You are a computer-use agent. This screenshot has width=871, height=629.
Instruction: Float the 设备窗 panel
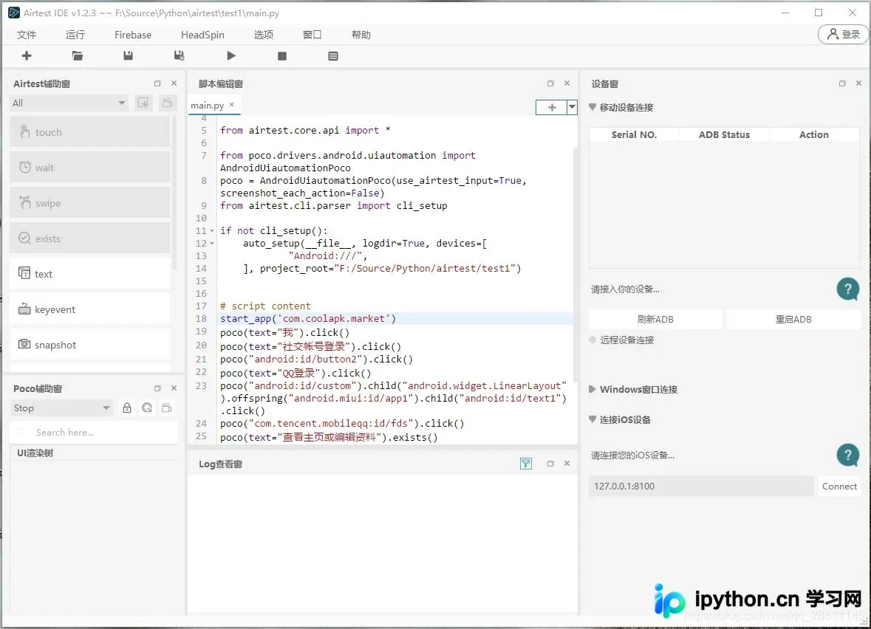(x=842, y=83)
